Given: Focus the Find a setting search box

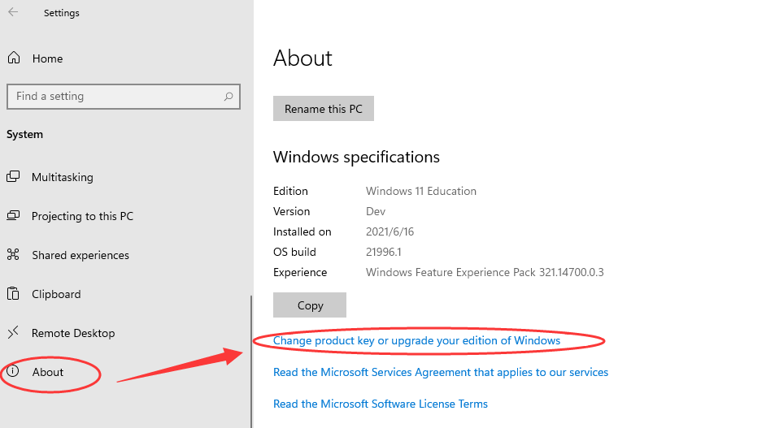Looking at the screenshot, I should click(114, 96).
